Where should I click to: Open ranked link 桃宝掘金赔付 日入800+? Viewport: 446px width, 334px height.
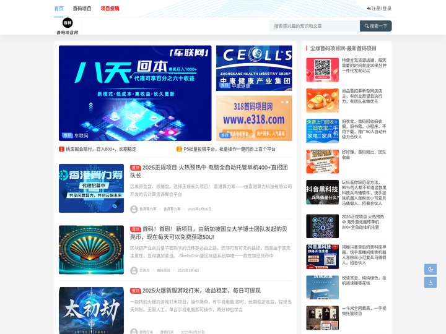(x=101, y=149)
